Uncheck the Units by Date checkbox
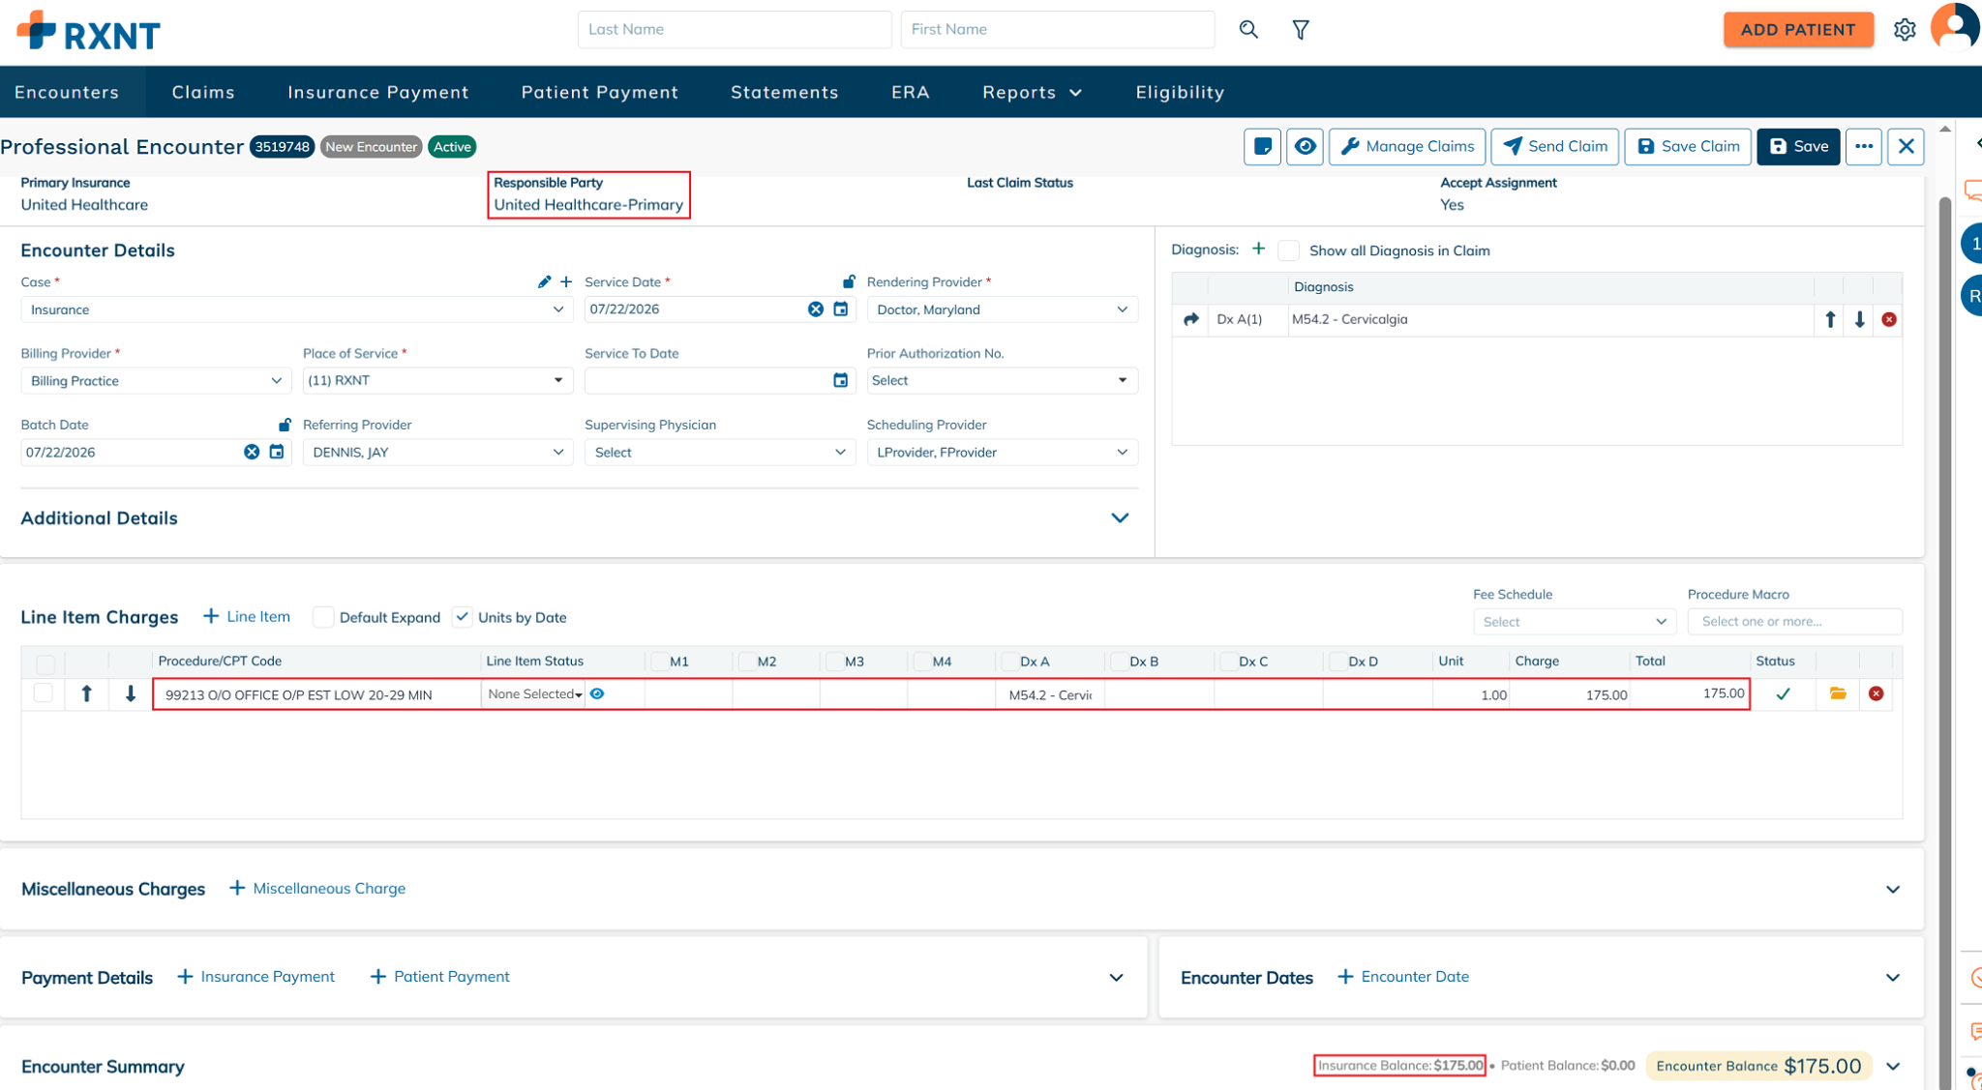The height and width of the screenshot is (1090, 1982). (463, 617)
